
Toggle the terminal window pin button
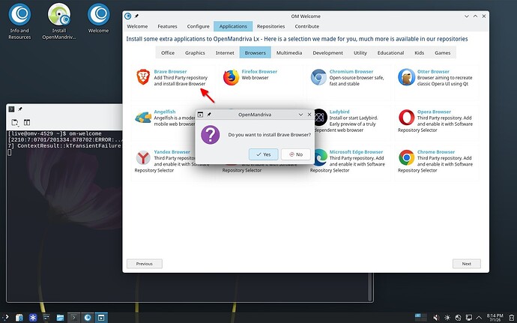tap(19, 109)
